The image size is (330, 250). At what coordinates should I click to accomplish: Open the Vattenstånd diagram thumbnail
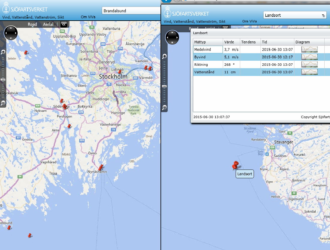pyautogui.click(x=309, y=72)
